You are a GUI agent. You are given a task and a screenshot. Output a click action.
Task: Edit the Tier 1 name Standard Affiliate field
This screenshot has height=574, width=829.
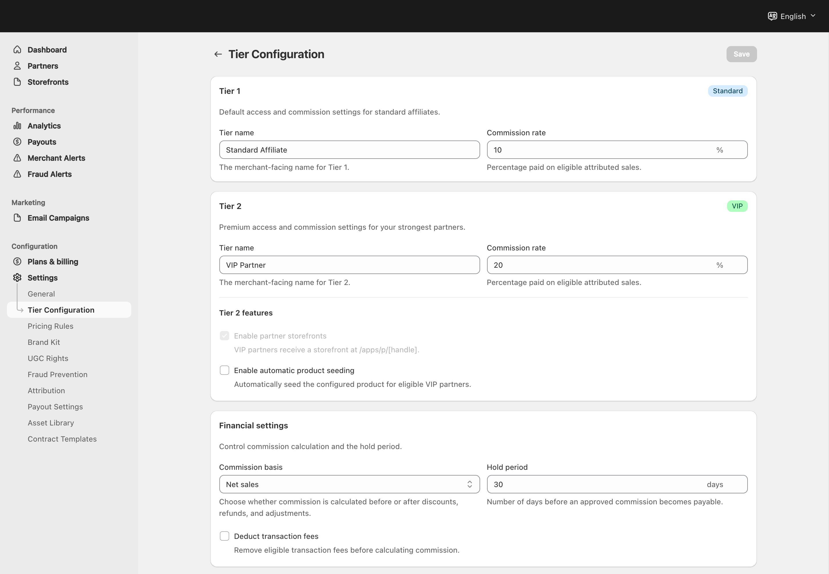tap(349, 150)
